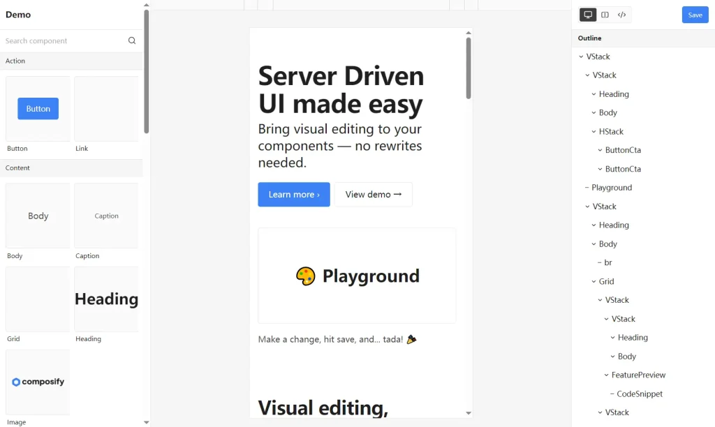This screenshot has height=427, width=715.
Task: Select the desktop preview mode icon
Action: tap(587, 14)
